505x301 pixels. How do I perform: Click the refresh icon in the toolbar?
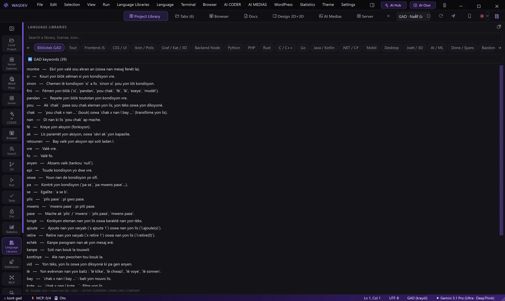[441, 16]
